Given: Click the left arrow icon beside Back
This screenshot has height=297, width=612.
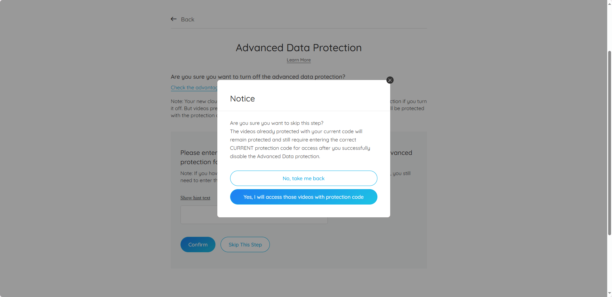Looking at the screenshot, I should [173, 19].
